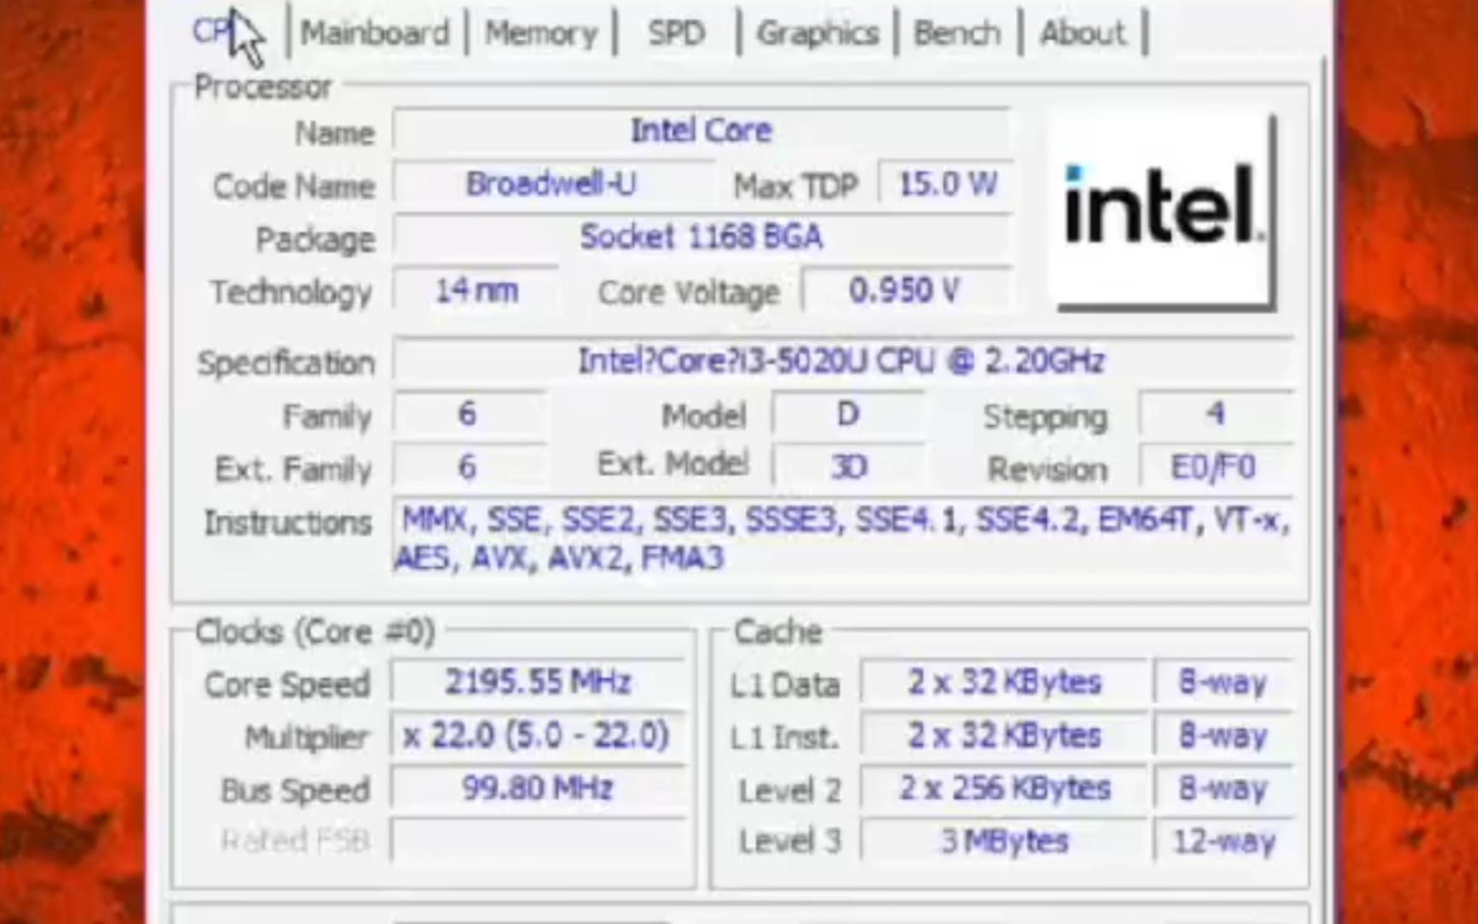Select the SPD tab
The height and width of the screenshot is (924, 1478).
pyautogui.click(x=676, y=33)
